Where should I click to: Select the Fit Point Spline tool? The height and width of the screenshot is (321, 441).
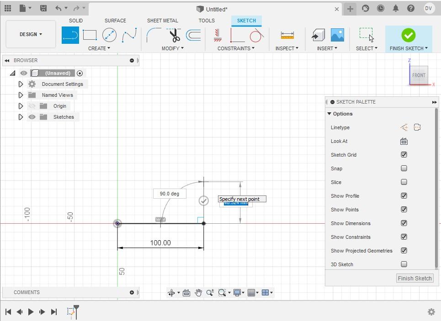pyautogui.click(x=129, y=35)
